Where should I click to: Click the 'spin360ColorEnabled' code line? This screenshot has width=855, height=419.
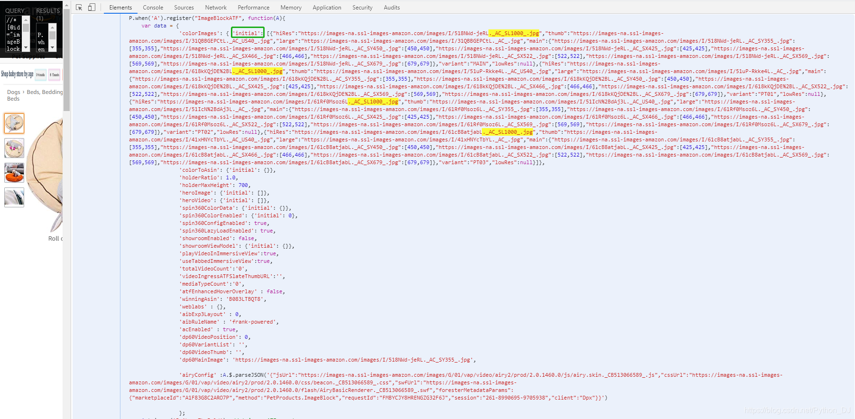(x=239, y=215)
